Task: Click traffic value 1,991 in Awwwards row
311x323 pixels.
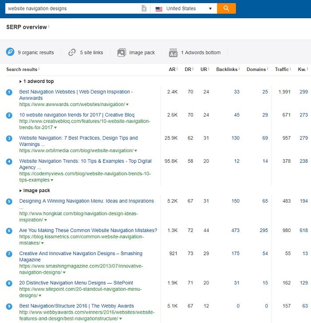Action: 285,92
